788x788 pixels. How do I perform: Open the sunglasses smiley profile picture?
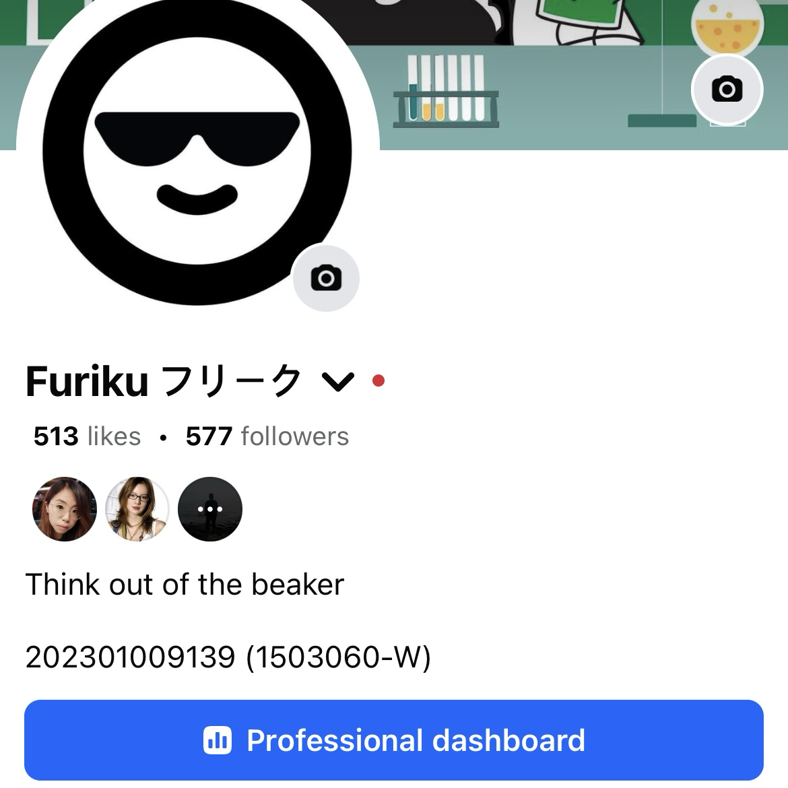click(197, 151)
